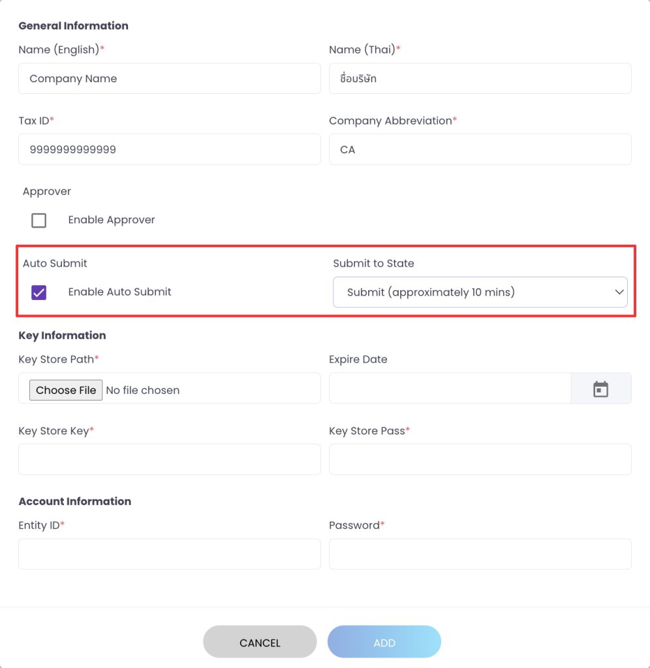Expand the Submit to State dropdown

pos(480,292)
